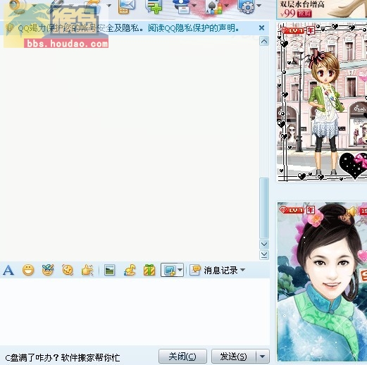This screenshot has width=367, height=365.
Task: Dismiss the privacy notice with the X
Action: click(261, 28)
